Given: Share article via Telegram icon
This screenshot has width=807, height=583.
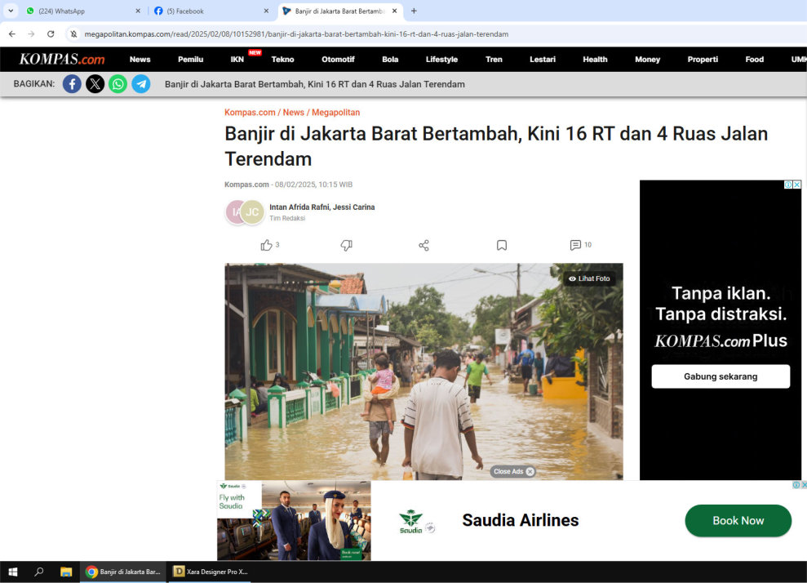Looking at the screenshot, I should click(141, 84).
